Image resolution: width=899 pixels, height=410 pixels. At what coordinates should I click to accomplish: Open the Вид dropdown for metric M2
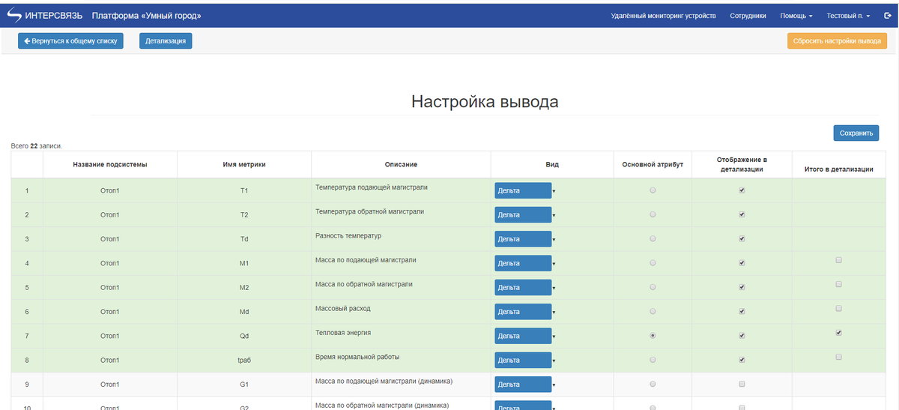click(x=524, y=288)
